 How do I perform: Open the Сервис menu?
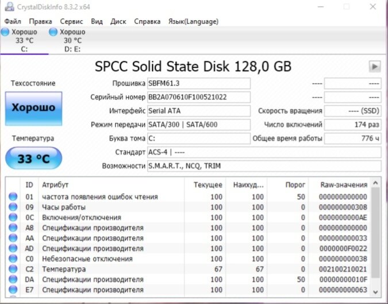(71, 21)
